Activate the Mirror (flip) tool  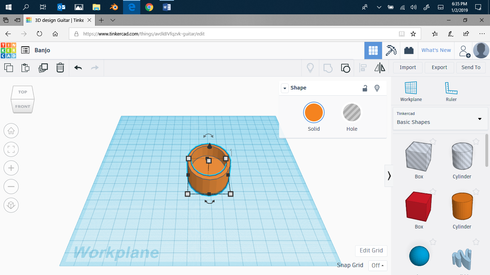(x=380, y=68)
